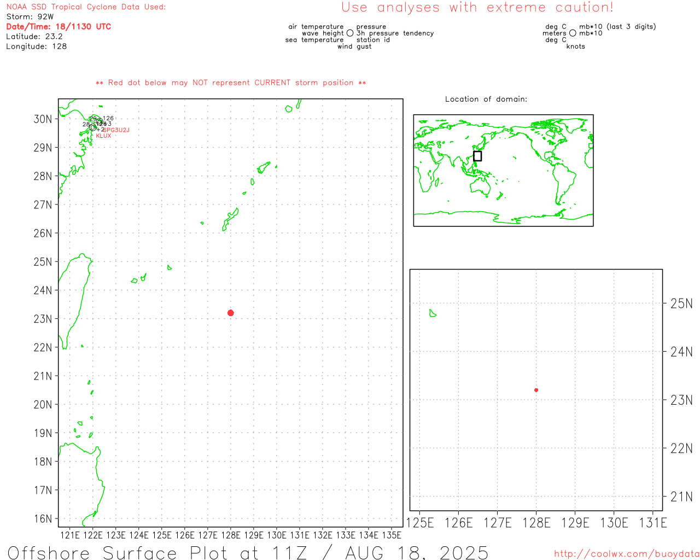Open the coolwx.com/buoydata URL

pos(627,554)
